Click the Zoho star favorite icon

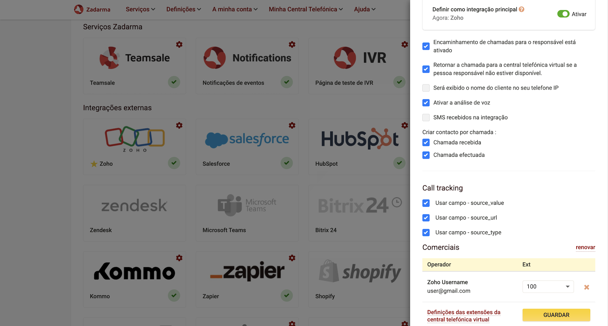[x=94, y=164]
